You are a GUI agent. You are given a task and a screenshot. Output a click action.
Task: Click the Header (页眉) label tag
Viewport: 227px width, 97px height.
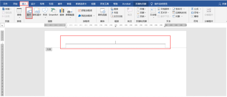[x=49, y=49]
